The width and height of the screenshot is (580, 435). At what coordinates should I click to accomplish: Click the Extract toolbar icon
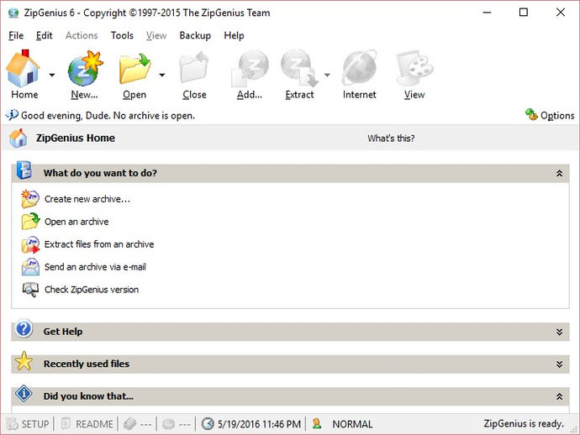click(x=299, y=69)
